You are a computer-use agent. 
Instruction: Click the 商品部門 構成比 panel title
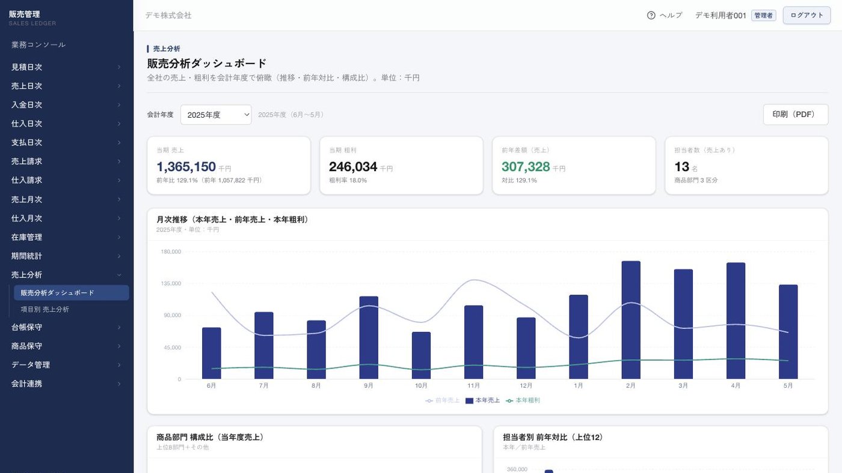coord(210,438)
